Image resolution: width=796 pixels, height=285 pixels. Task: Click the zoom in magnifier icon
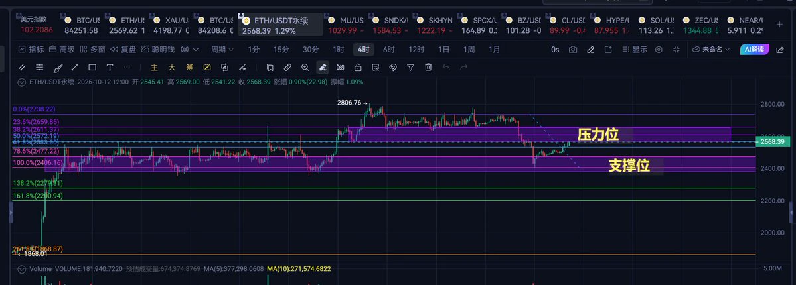[x=305, y=67]
